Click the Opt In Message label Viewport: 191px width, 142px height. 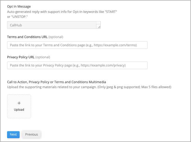(x=19, y=6)
